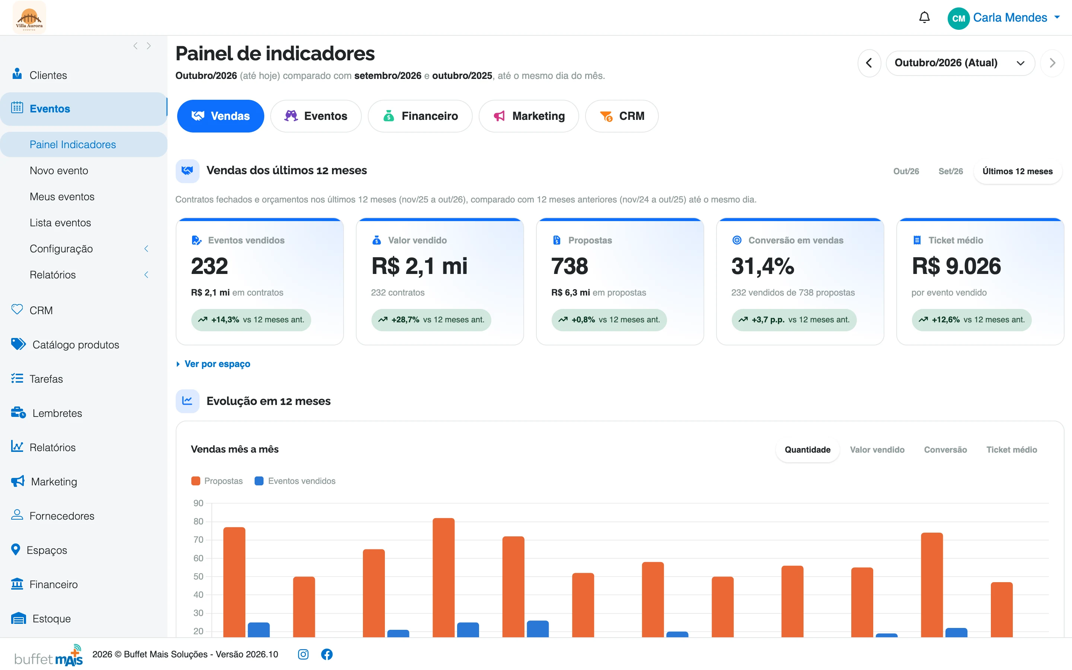Viewport: 1072px width, 670px height.
Task: Open the CRM indicator tab
Action: (x=622, y=116)
